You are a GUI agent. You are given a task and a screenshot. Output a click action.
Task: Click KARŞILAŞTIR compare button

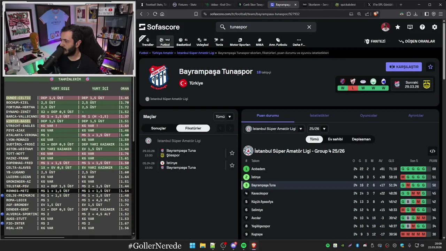pyautogui.click(x=404, y=67)
